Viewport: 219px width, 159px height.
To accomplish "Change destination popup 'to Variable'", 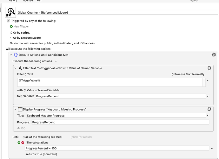I will point(27,96).
